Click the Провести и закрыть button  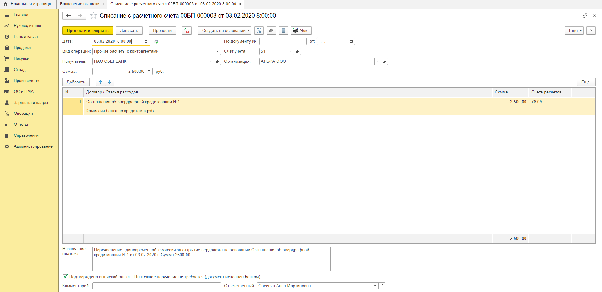pyautogui.click(x=87, y=30)
